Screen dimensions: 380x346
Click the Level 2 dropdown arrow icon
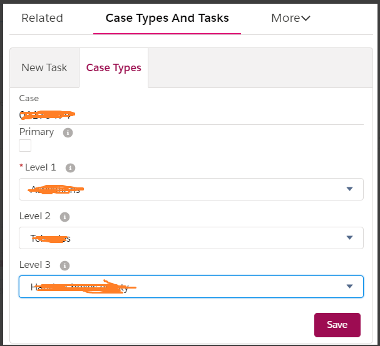coord(349,238)
